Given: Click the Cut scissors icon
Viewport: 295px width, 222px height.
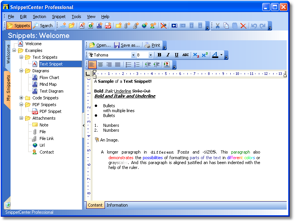Looking at the screenshot, I should [217, 26].
